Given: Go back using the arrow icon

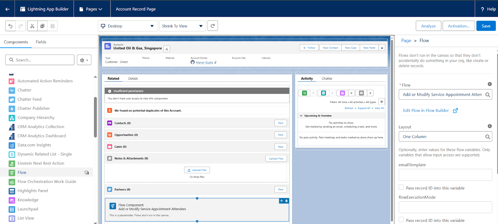Looking at the screenshot, I should [7, 9].
